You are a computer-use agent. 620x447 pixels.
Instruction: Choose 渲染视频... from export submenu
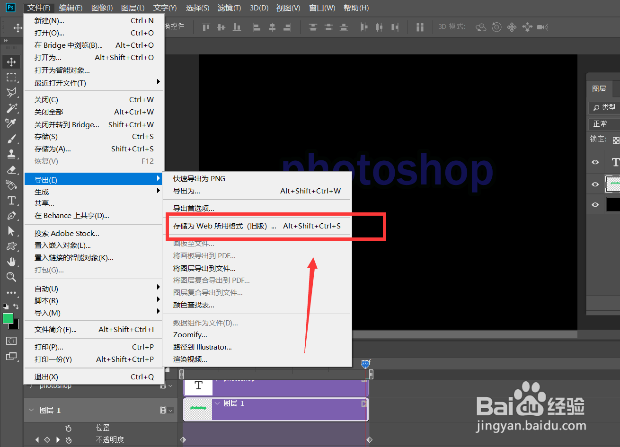click(x=257, y=359)
